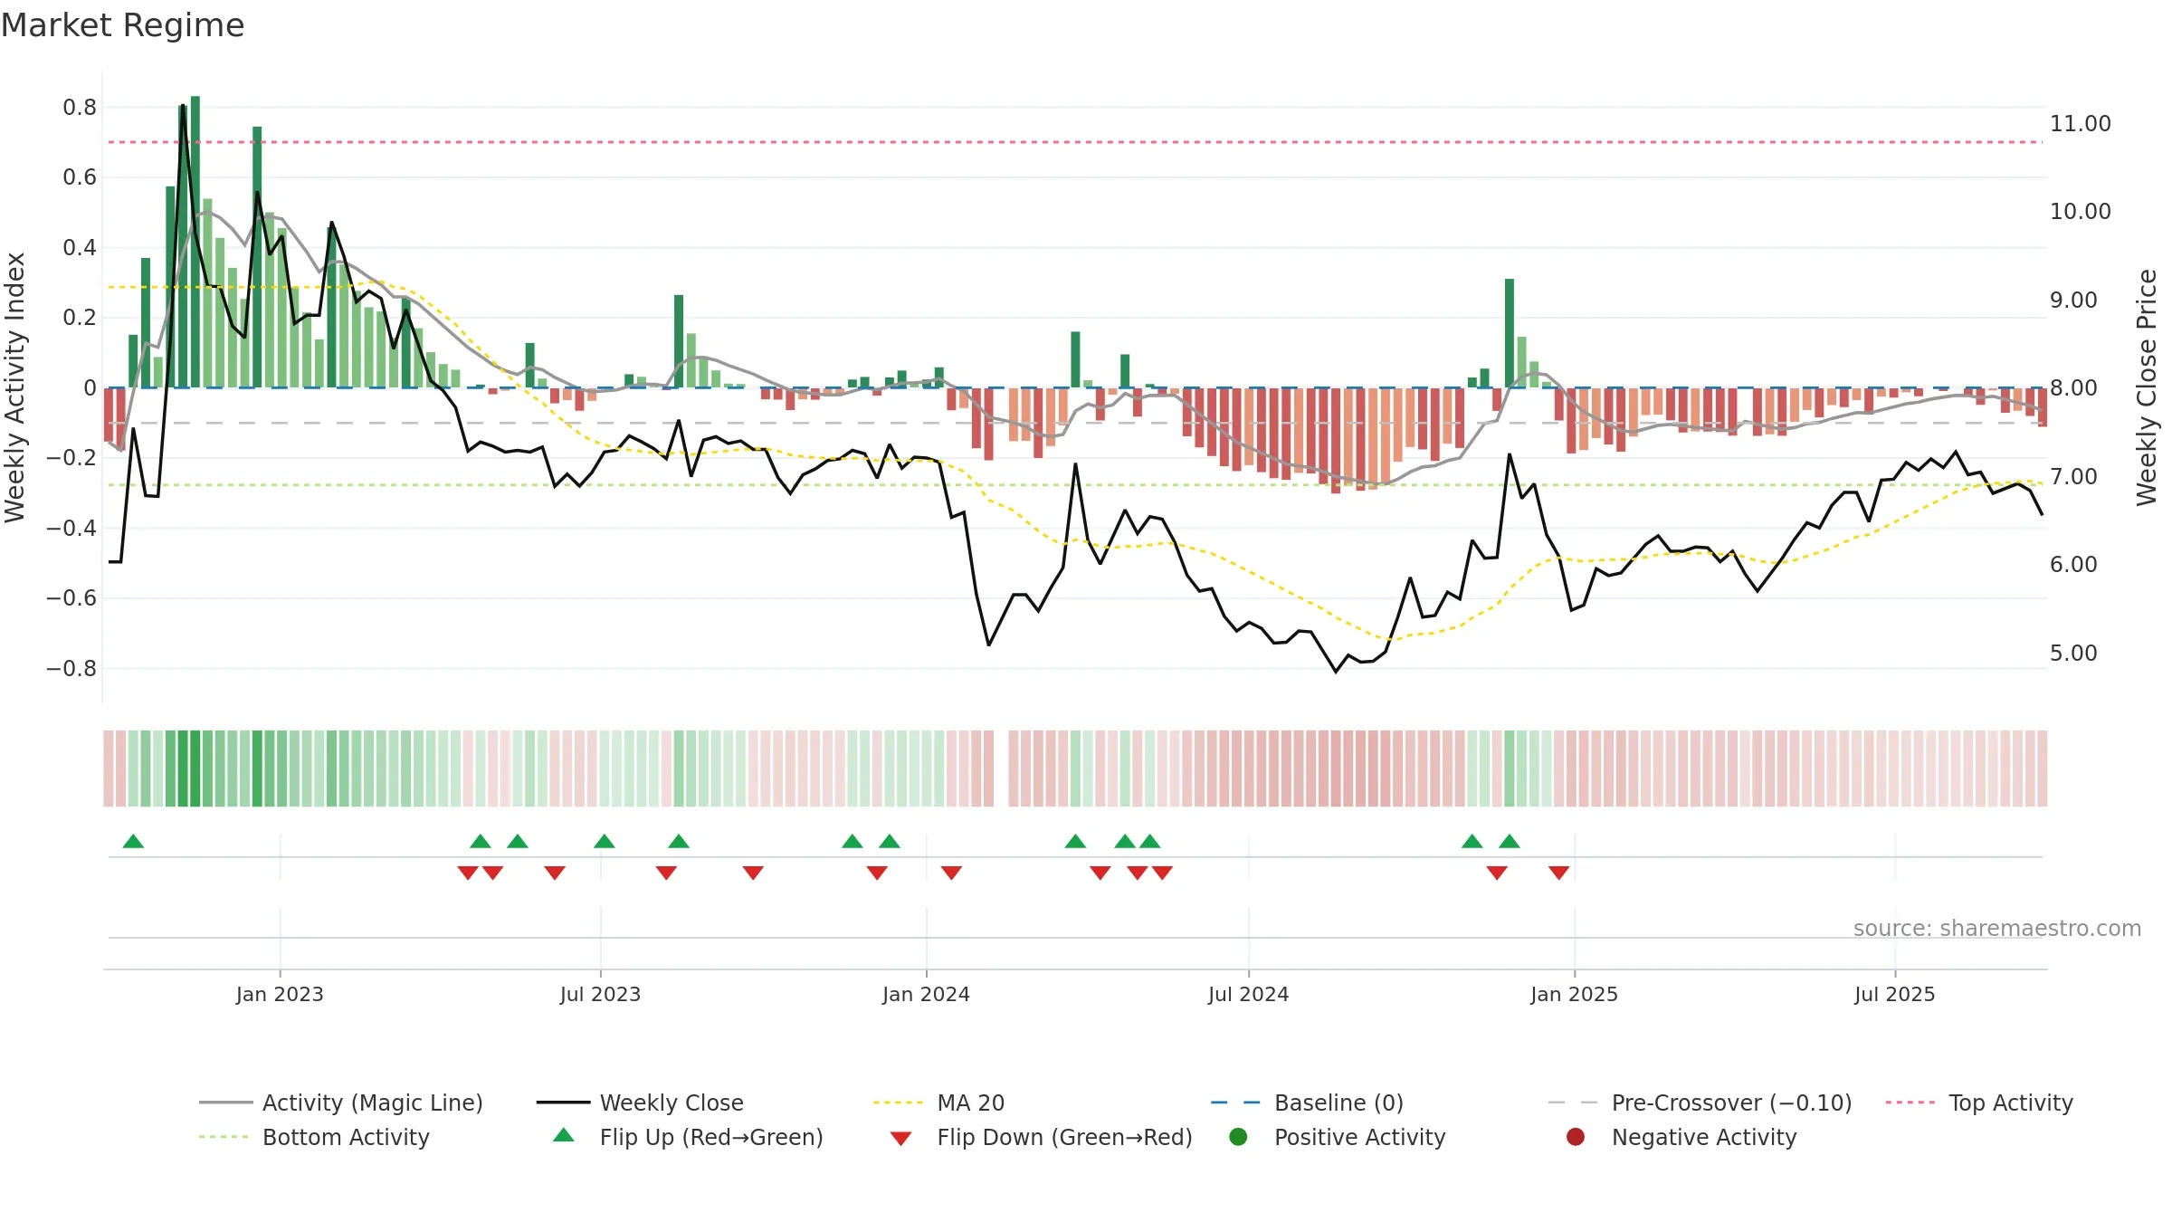Click the Jan 2024 x-axis label
Screen dimensions: 2172x1222
tap(926, 994)
